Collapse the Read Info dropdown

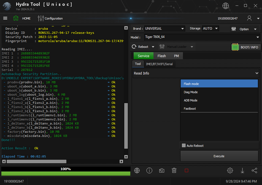click(257, 73)
